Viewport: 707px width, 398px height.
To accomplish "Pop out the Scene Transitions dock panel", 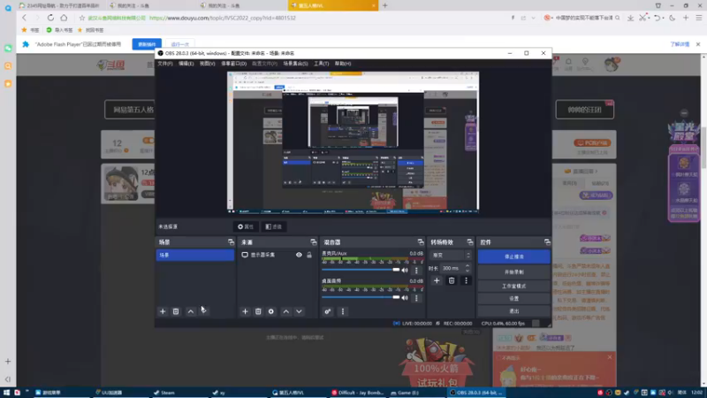I will [x=470, y=242].
